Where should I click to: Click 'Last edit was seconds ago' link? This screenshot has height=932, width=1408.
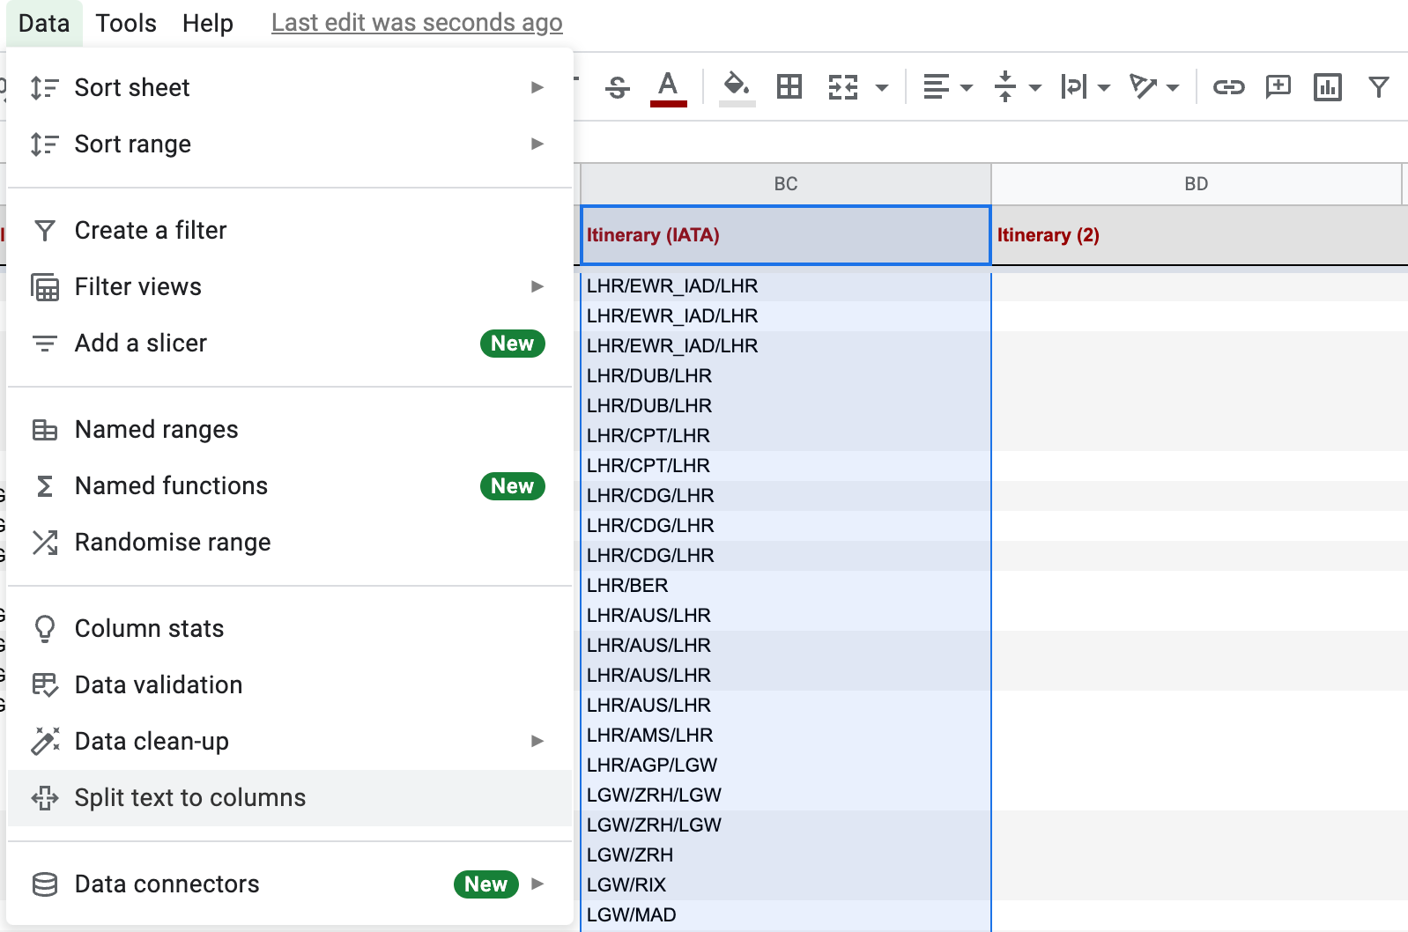[417, 23]
